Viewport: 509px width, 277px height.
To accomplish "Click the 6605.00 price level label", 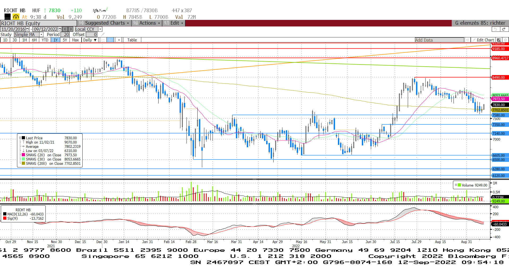I will click(x=500, y=155).
